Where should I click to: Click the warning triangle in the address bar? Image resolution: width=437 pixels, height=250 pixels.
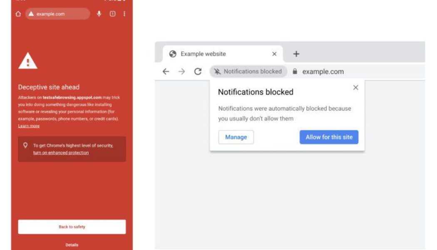pos(31,14)
